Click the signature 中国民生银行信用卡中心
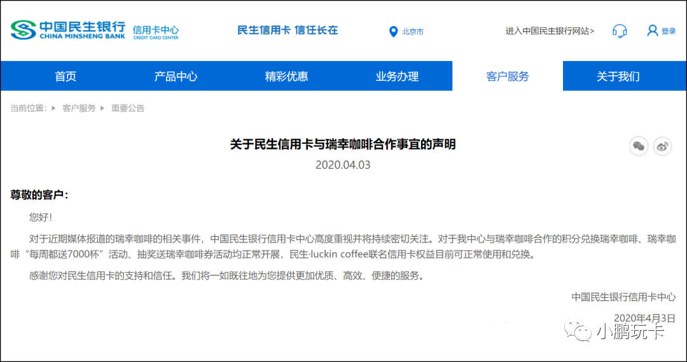Viewport: 687px width, 362px height. (x=623, y=297)
